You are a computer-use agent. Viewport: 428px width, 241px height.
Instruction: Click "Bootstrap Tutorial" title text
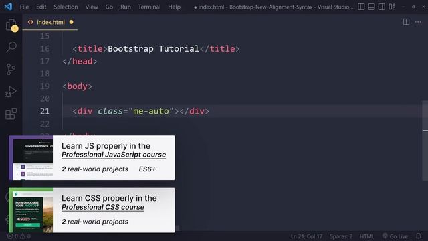[x=153, y=49]
